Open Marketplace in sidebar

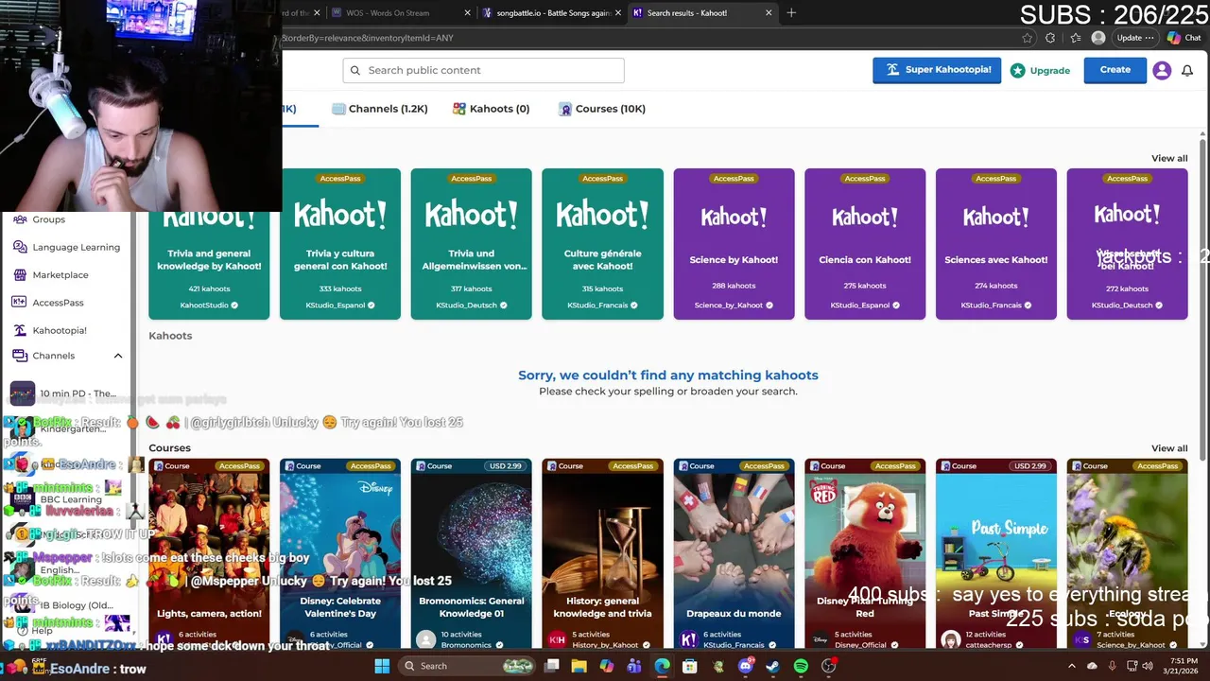(60, 274)
